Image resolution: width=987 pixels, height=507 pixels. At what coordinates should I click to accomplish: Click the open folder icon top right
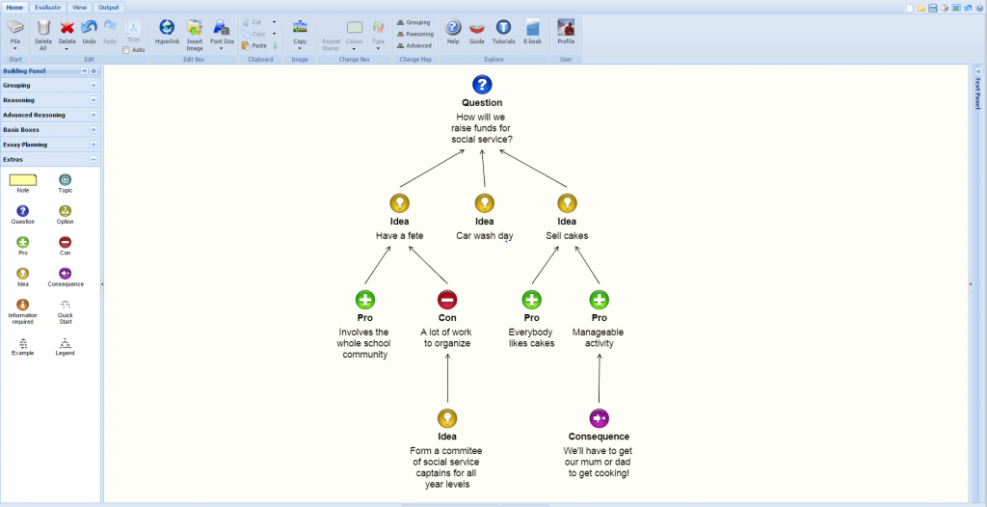pyautogui.click(x=920, y=8)
